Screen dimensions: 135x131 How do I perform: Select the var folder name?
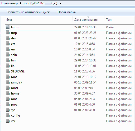(13, 121)
